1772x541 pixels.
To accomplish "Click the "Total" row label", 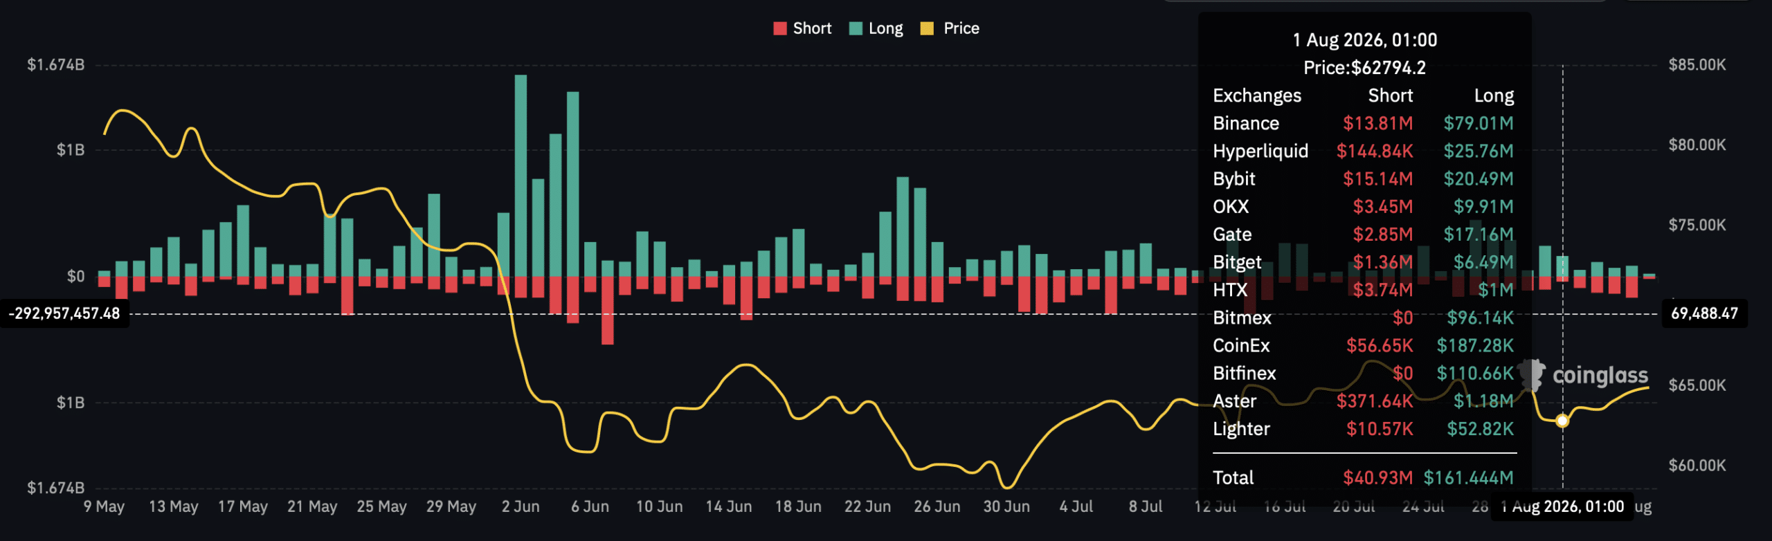I will point(1233,477).
